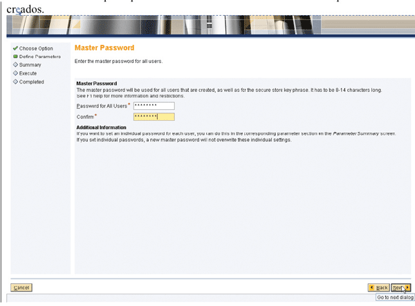Viewport: 415px width, 306px height.
Task: Click the right arrow icon on Next
Action: pyautogui.click(x=407, y=287)
